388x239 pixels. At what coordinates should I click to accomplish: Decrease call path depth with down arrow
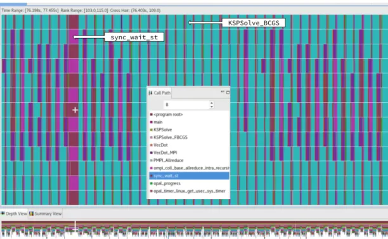coord(212,107)
